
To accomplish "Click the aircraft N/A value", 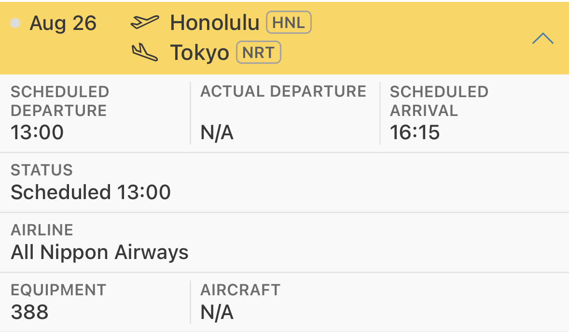I will click(217, 313).
